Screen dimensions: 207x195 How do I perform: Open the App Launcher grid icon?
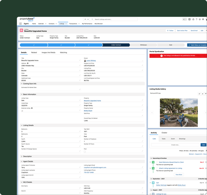(x=20, y=23)
